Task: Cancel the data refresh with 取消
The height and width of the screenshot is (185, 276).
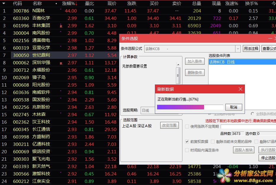Action: tap(234, 107)
